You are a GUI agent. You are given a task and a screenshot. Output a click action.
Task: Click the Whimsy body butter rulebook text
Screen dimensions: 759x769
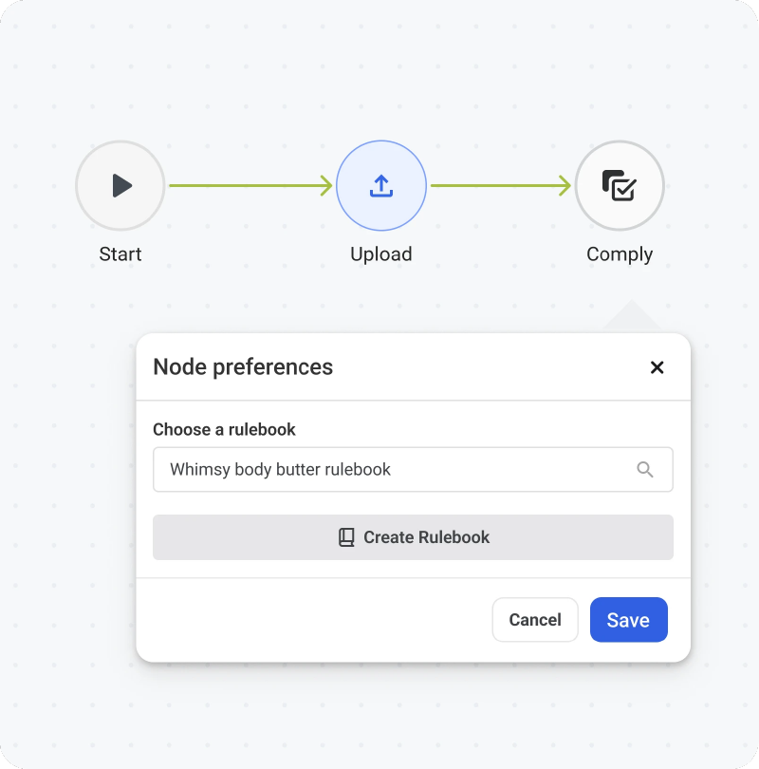pyautogui.click(x=280, y=469)
